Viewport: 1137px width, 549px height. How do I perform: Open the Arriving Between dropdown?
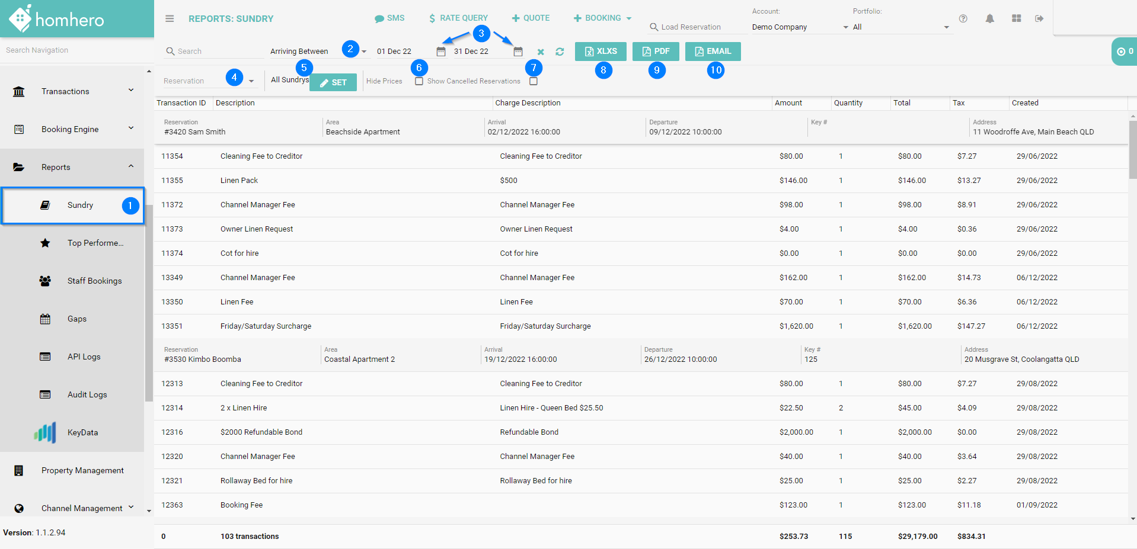point(318,52)
